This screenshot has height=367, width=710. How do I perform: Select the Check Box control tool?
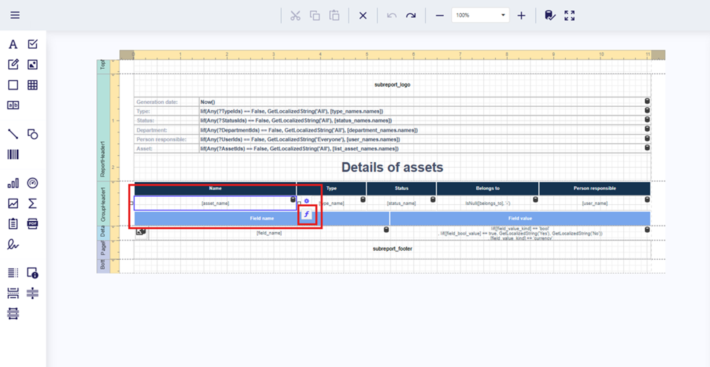(x=32, y=44)
